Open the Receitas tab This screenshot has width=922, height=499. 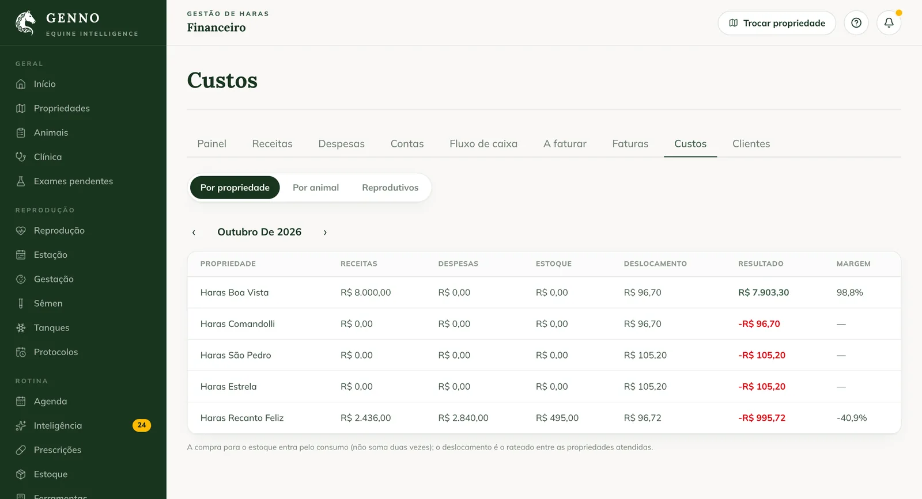click(272, 144)
